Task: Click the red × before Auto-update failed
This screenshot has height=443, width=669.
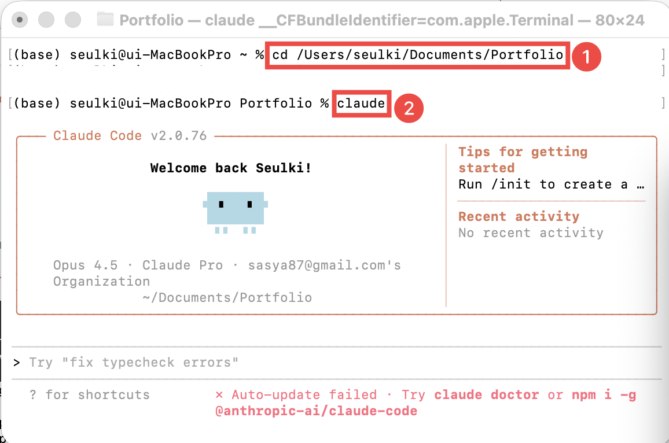Action: [219, 395]
